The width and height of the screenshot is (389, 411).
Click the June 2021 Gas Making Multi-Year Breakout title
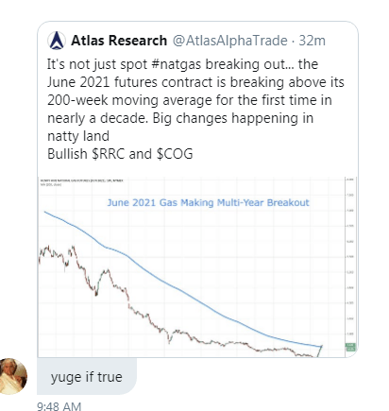tap(208, 202)
